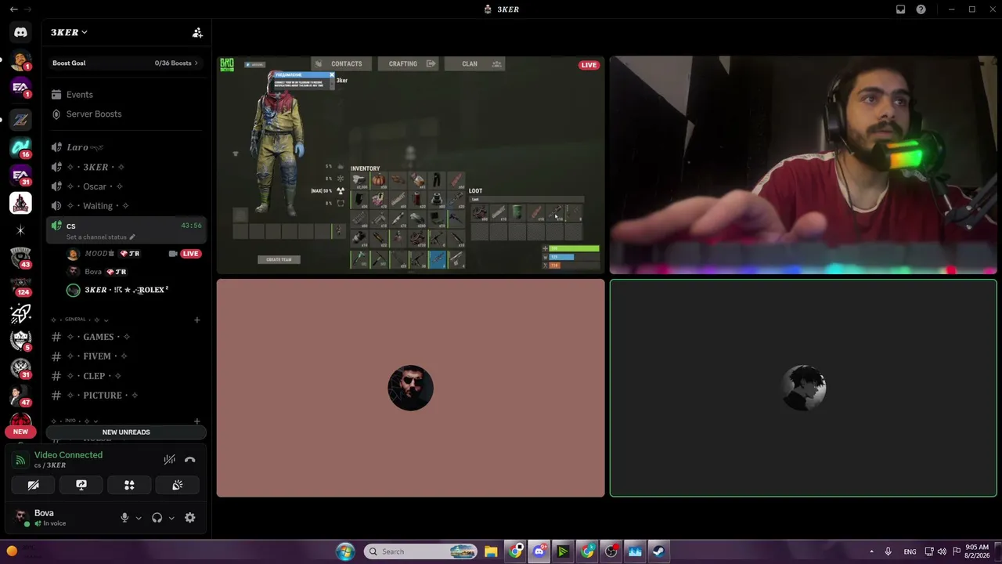Focus the pink-background participant tile
Screen dimensions: 1002x564
point(411,389)
